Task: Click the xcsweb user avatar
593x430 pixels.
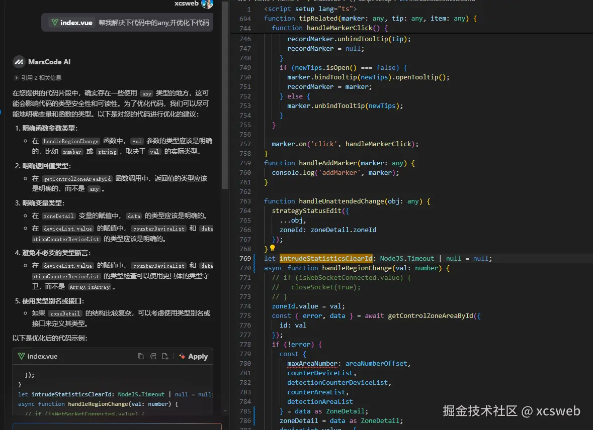Action: (207, 4)
